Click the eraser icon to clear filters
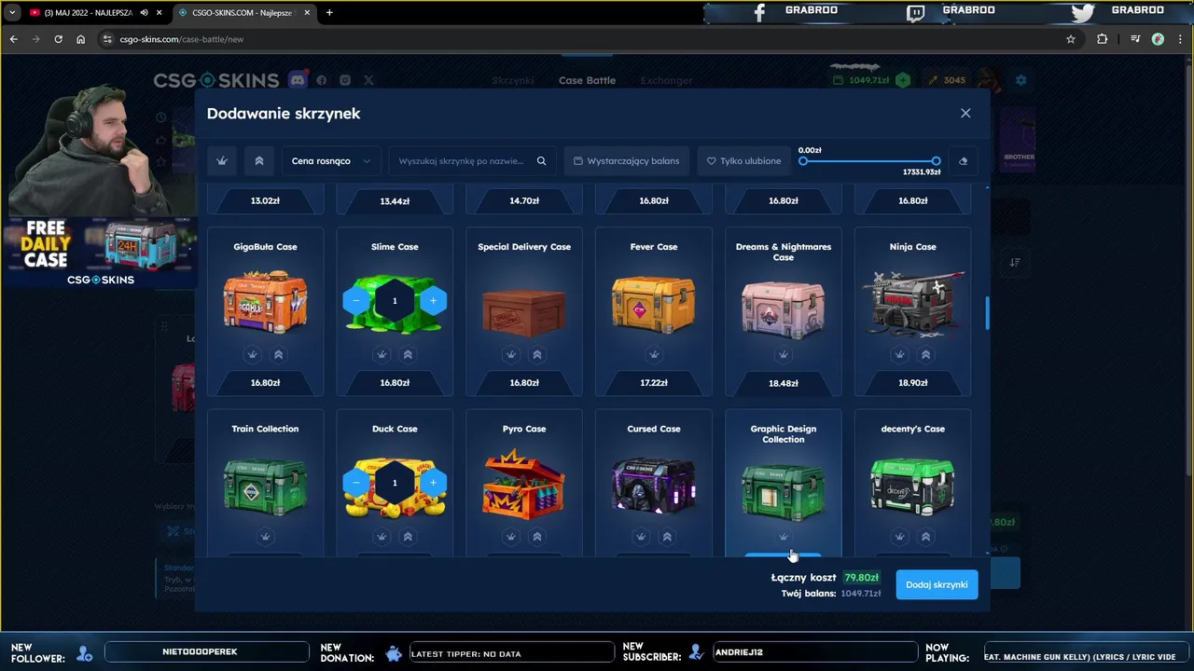This screenshot has height=671, width=1194. (x=963, y=161)
